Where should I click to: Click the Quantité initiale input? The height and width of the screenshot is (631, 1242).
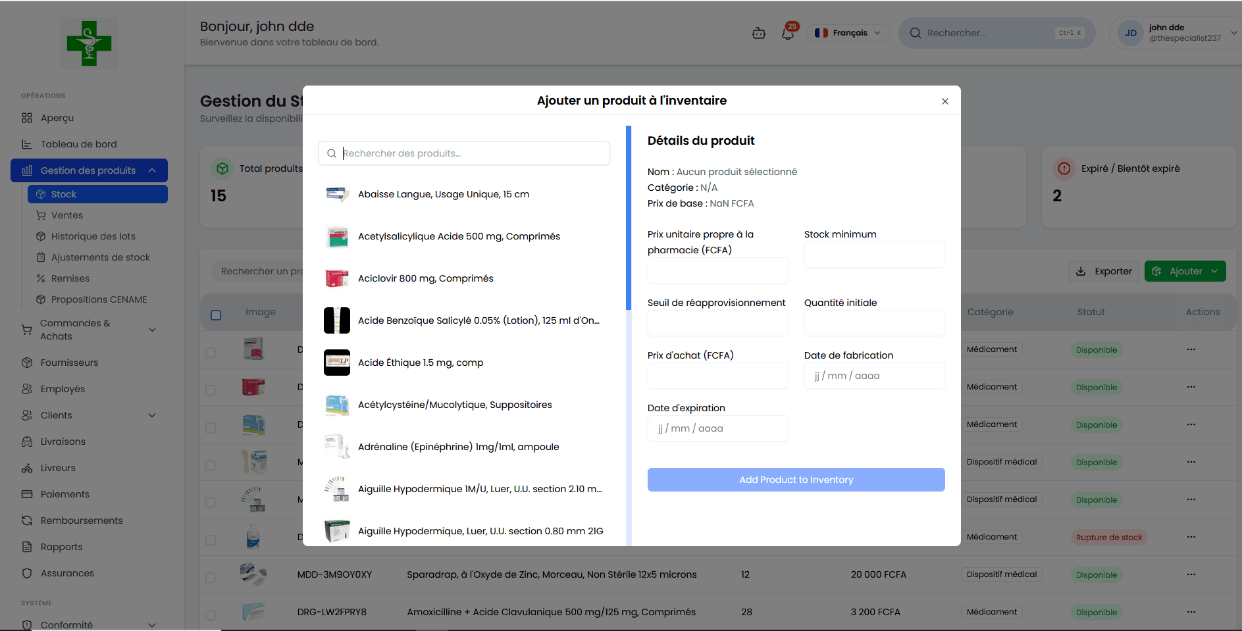point(874,323)
